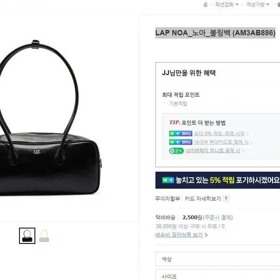Click the N+ 멤버십 badge on first tip
The height and width of the screenshot is (280, 280).
[x=181, y=134]
